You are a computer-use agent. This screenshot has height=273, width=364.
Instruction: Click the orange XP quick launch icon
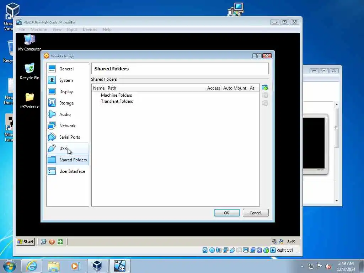click(x=52, y=242)
